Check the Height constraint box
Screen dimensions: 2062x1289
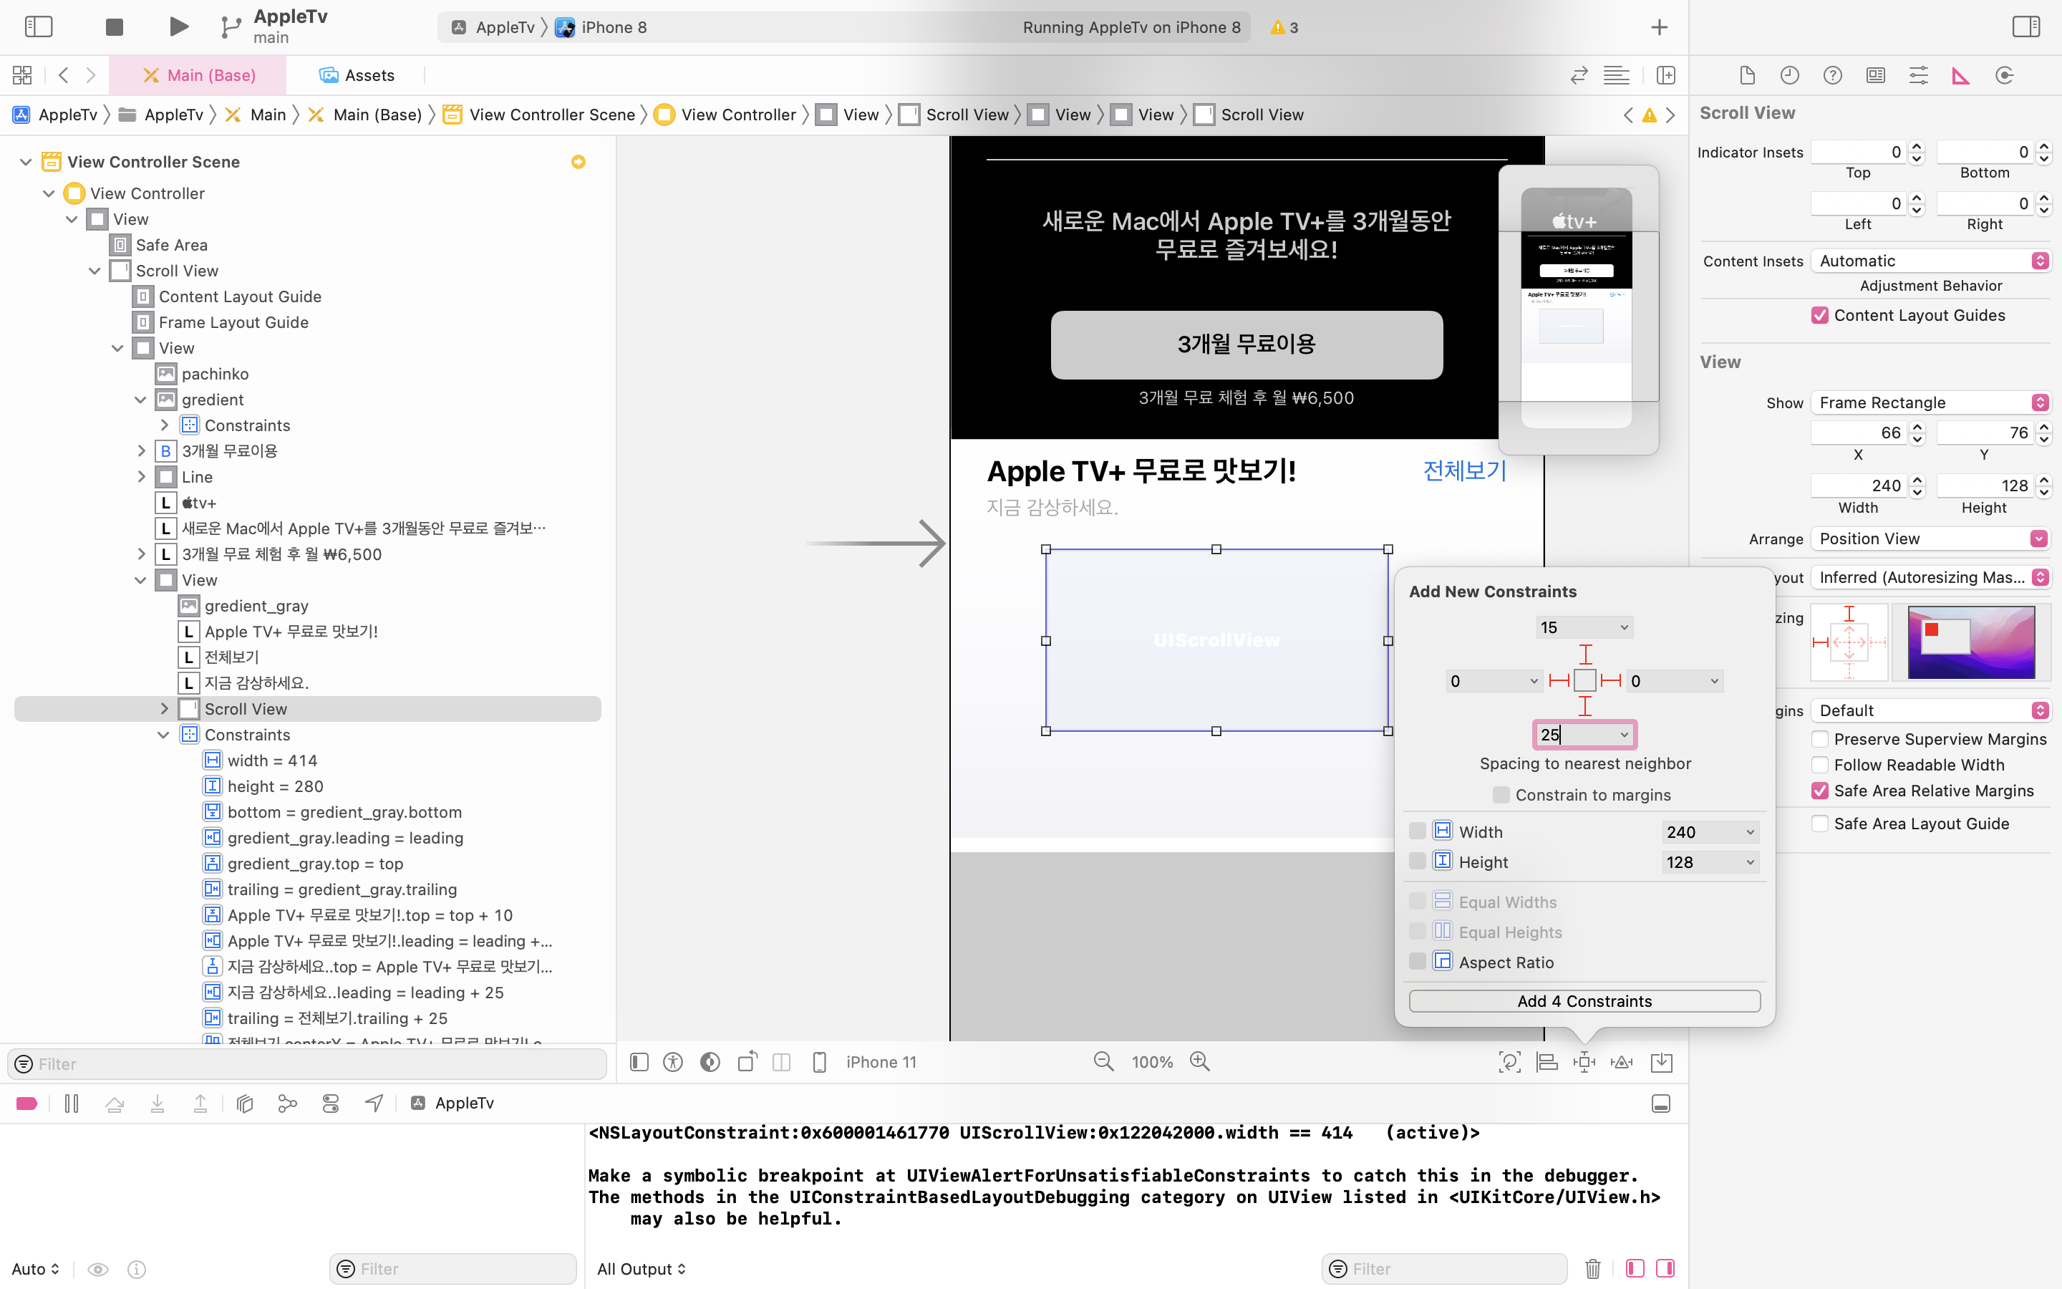[x=1417, y=861]
